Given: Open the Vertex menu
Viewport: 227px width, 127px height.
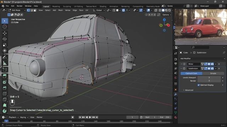Looking at the screenshot, I should 68,10.
